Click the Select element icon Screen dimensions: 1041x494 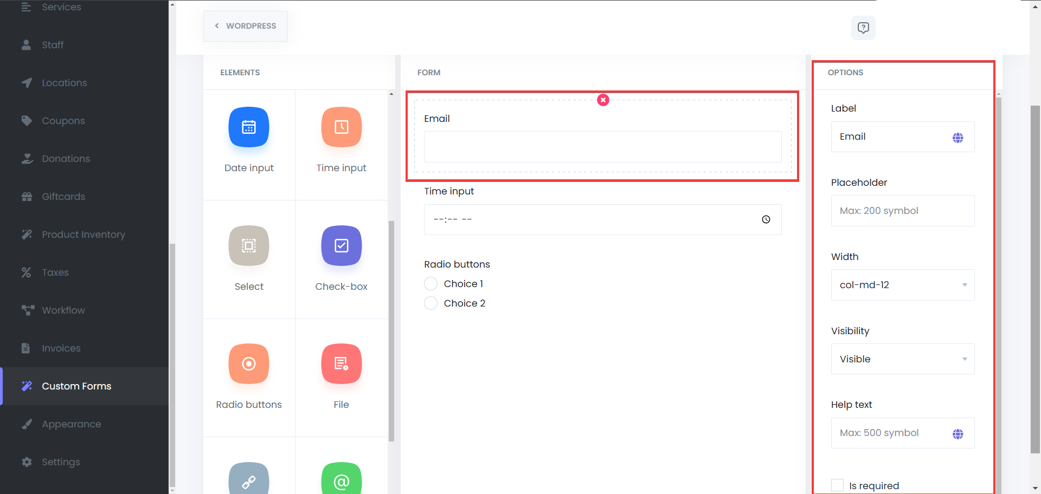pyautogui.click(x=249, y=246)
